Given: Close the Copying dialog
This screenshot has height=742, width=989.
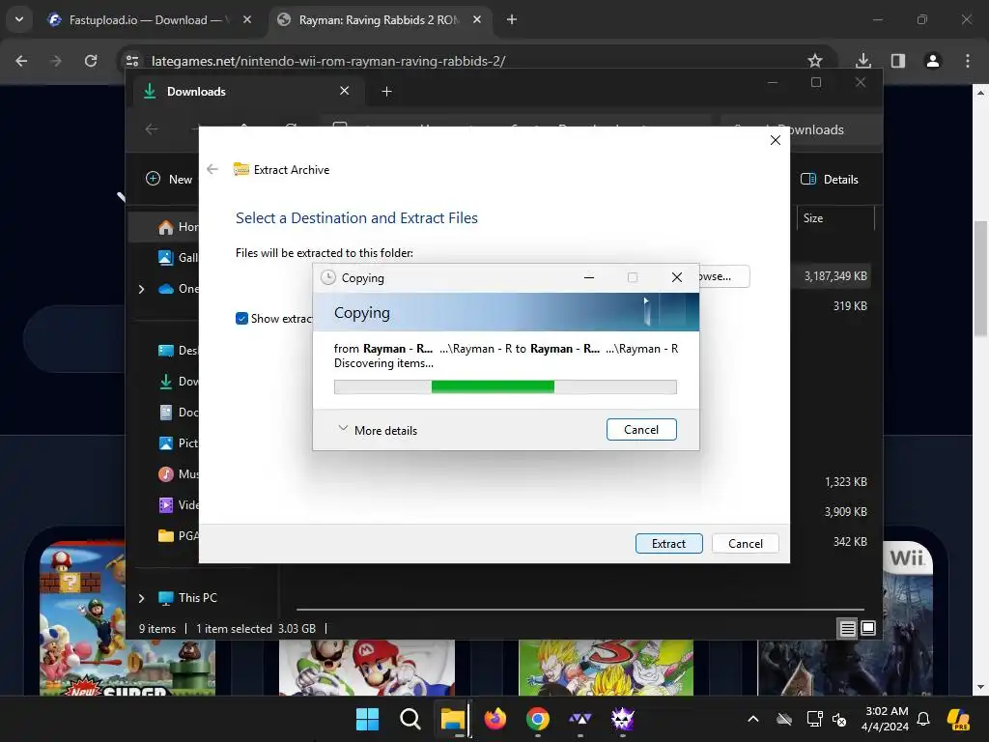Looking at the screenshot, I should [x=677, y=277].
